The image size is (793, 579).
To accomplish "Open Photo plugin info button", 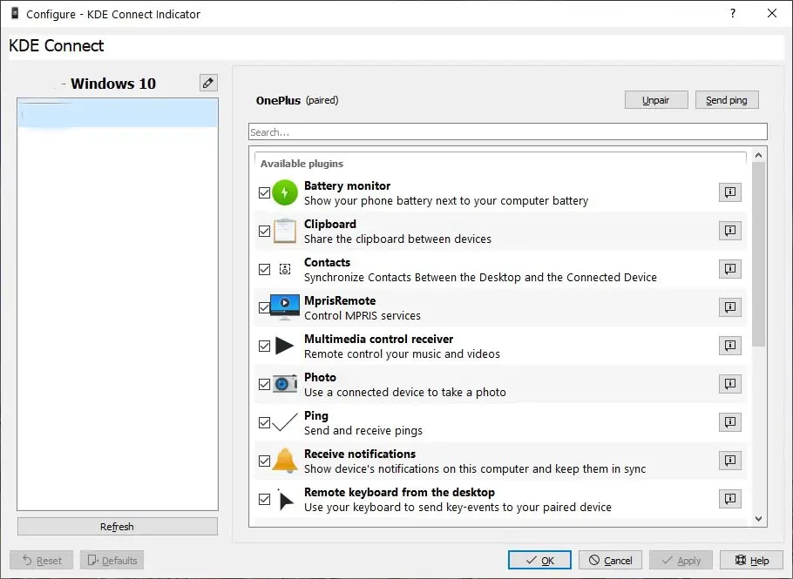I will click(x=729, y=384).
